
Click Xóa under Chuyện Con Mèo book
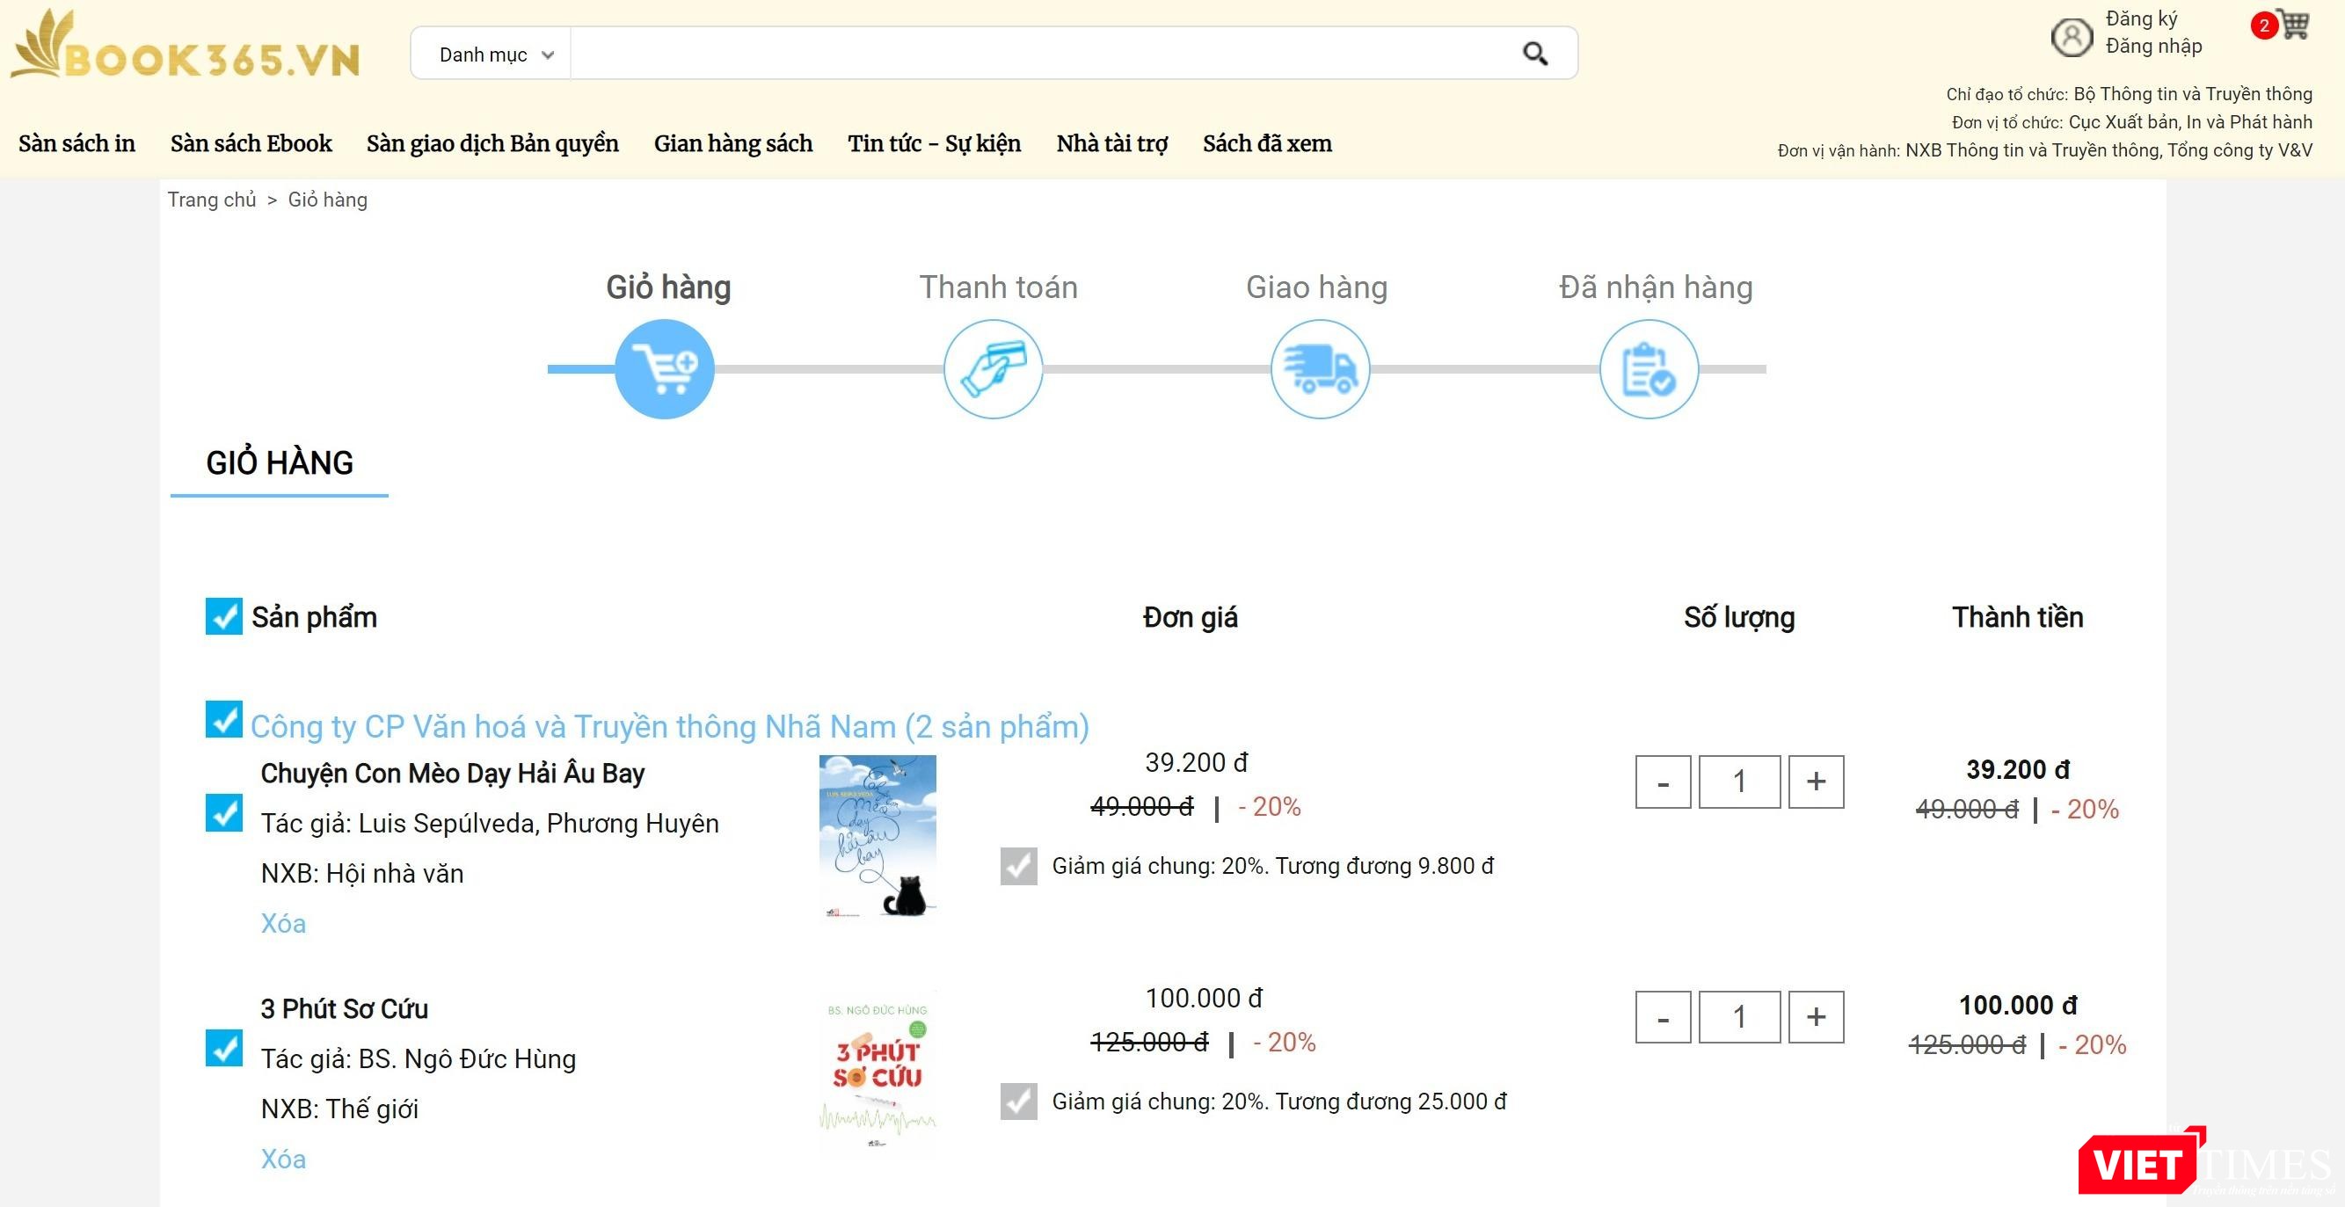[x=283, y=923]
